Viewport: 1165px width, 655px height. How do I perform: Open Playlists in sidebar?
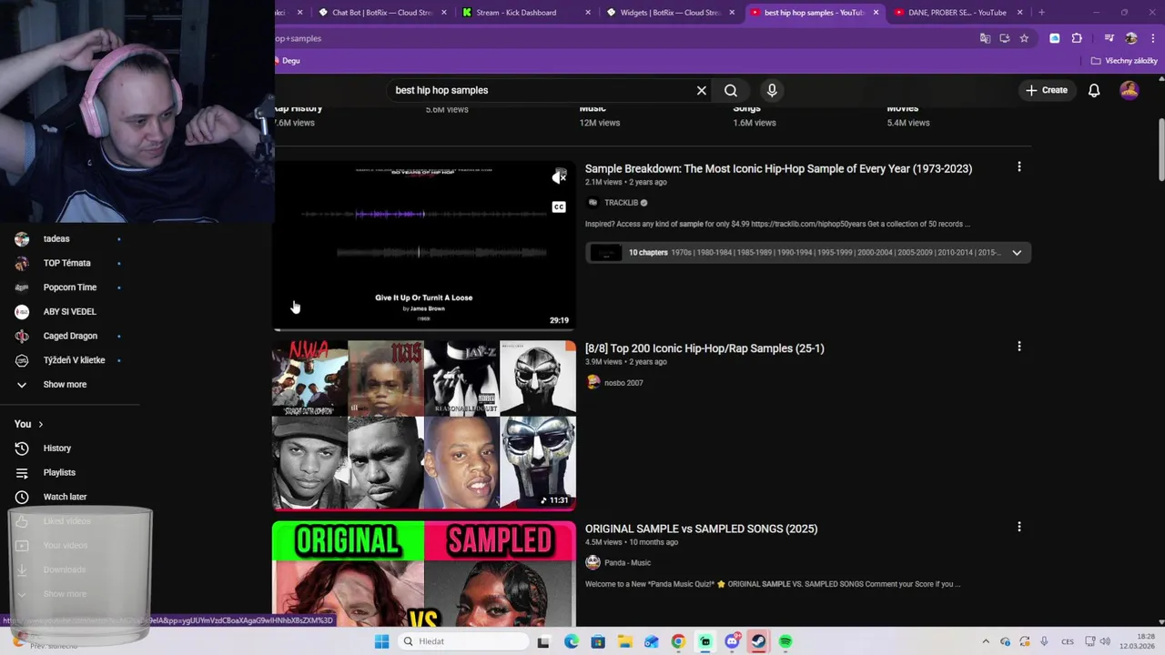point(59,472)
